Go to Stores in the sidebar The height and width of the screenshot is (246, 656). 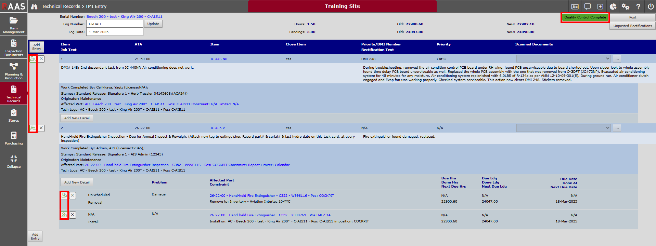tap(14, 116)
